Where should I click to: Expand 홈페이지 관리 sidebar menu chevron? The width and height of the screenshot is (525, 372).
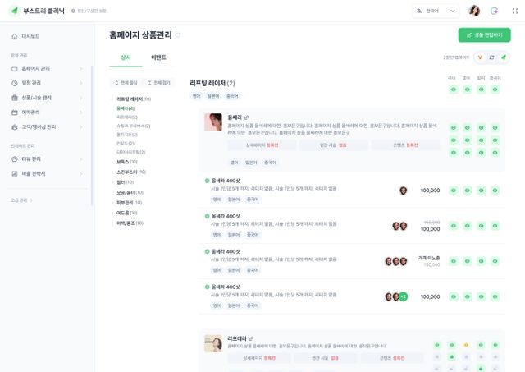(80, 69)
